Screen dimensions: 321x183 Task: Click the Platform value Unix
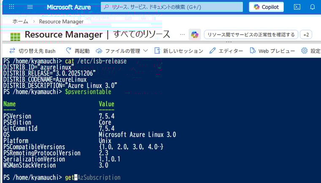coord(105,141)
